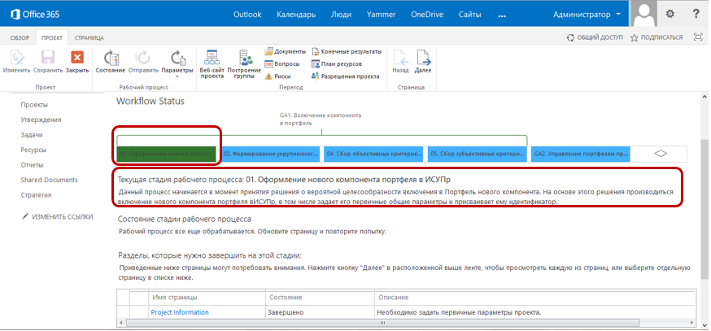Viewport: 711px width, 331px height.
Task: Open Риски in the ribbon
Action: tap(278, 76)
